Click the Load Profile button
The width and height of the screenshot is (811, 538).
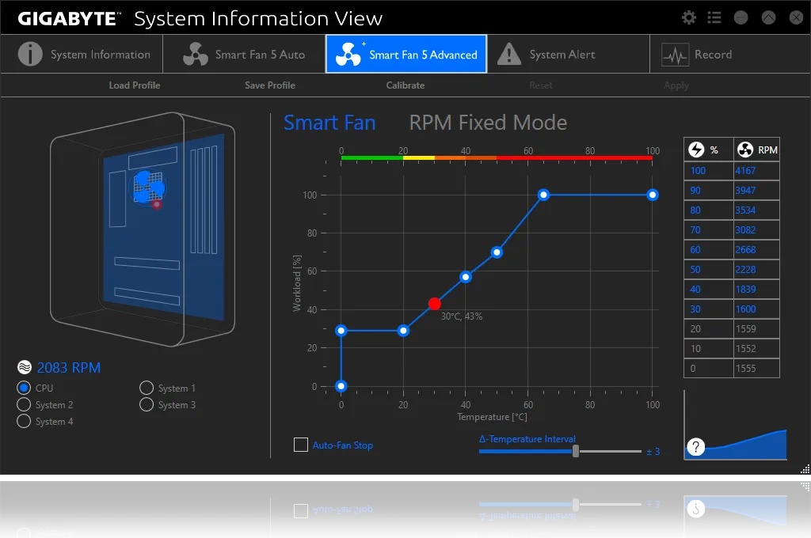[135, 85]
